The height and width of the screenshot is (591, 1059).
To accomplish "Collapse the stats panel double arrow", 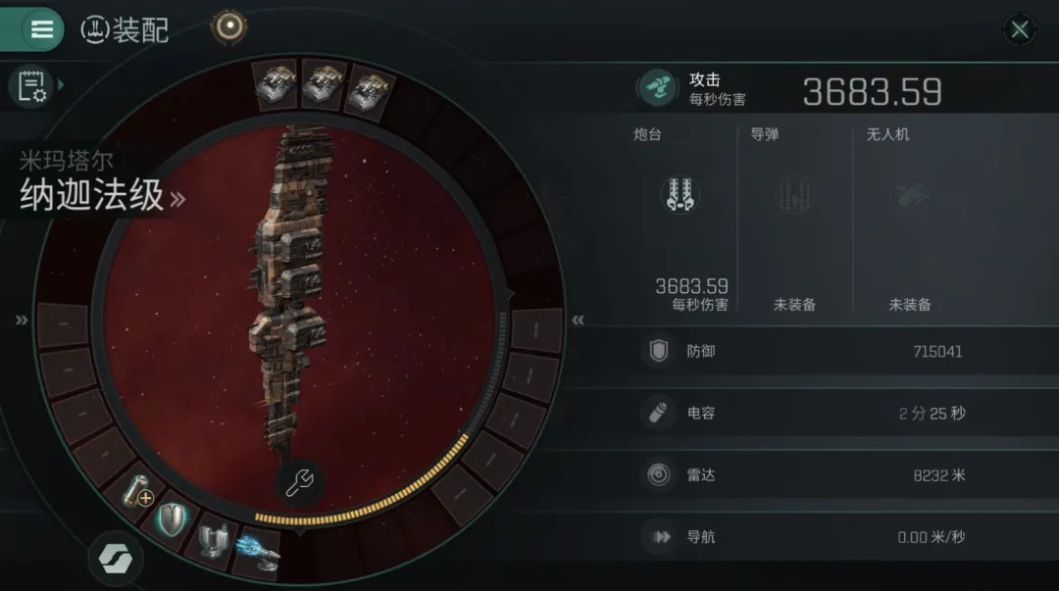I will tap(579, 320).
